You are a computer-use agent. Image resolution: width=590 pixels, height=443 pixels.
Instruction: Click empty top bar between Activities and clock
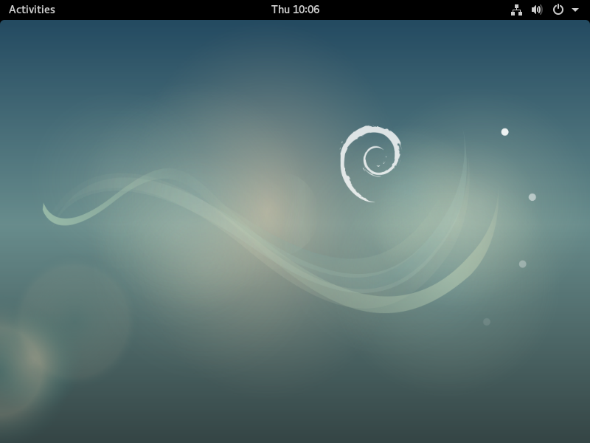click(x=162, y=10)
